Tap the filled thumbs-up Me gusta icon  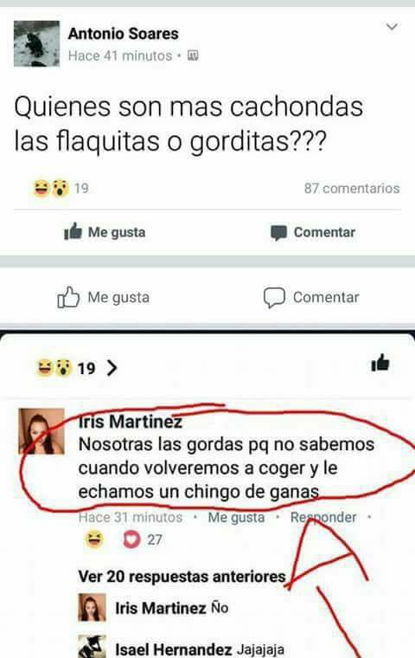[73, 231]
